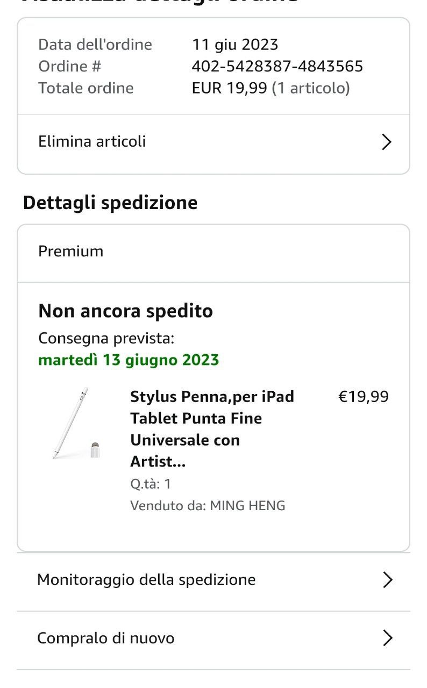Tap the Premium shipping label

click(71, 252)
